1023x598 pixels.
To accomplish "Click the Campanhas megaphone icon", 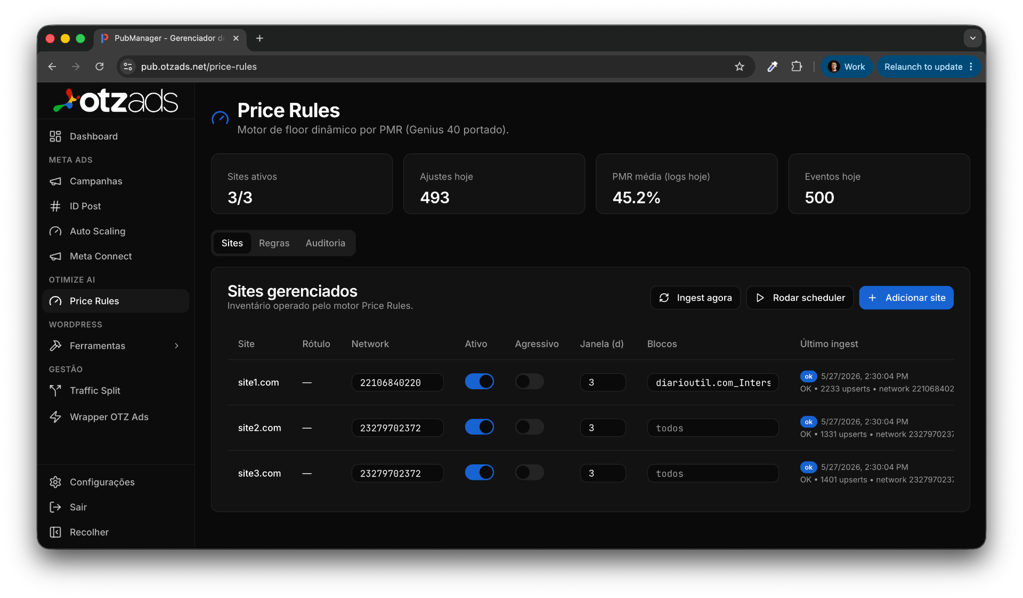I will coord(55,181).
